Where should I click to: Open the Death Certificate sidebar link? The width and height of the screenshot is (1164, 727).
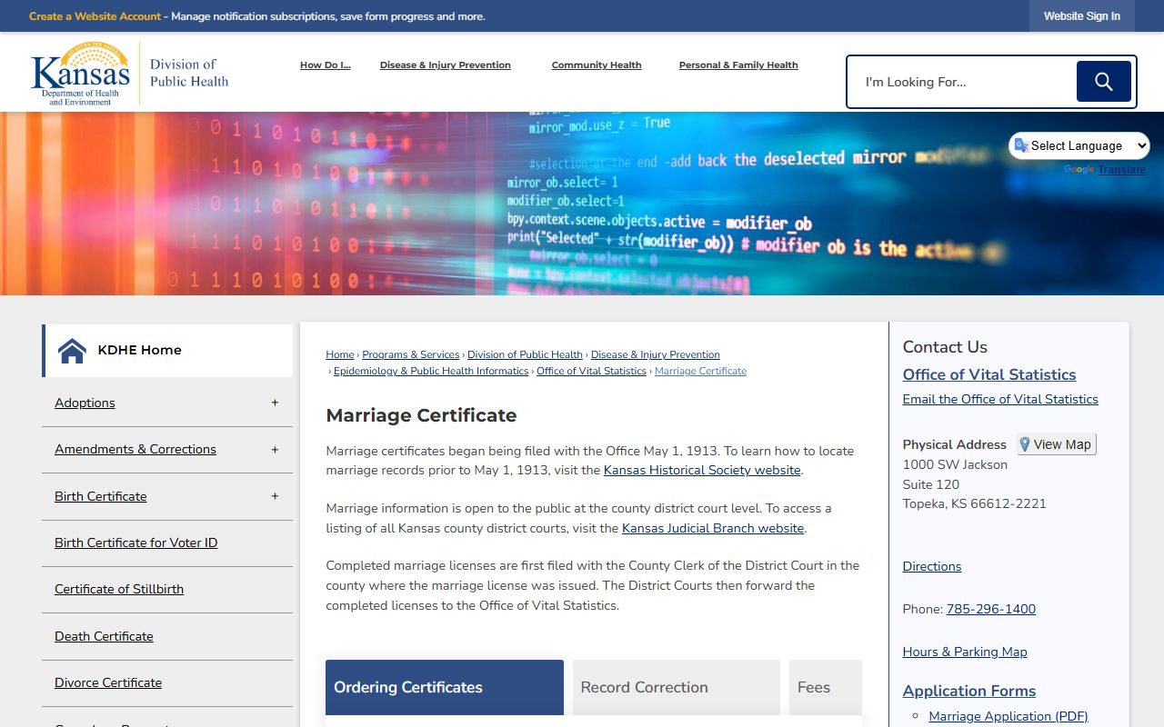pyautogui.click(x=104, y=636)
